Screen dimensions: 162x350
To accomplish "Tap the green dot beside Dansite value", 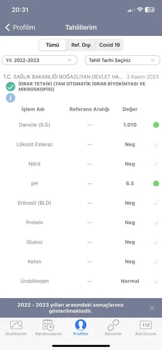I will click(156, 125).
